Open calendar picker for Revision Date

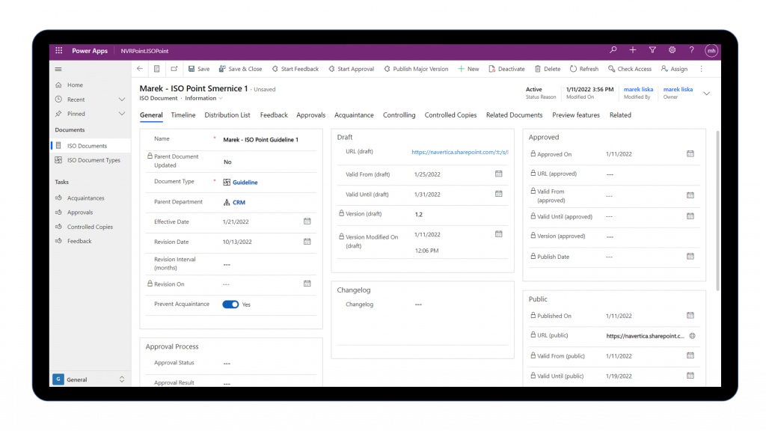[307, 242]
